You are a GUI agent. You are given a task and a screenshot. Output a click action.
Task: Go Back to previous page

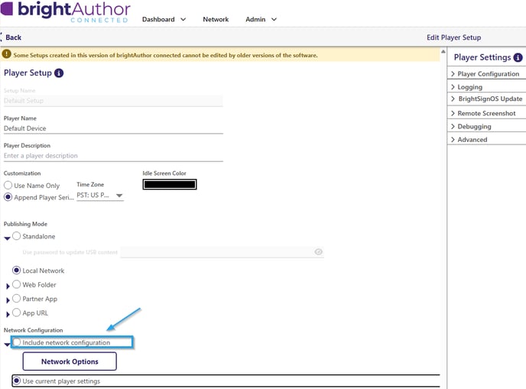[x=11, y=37]
